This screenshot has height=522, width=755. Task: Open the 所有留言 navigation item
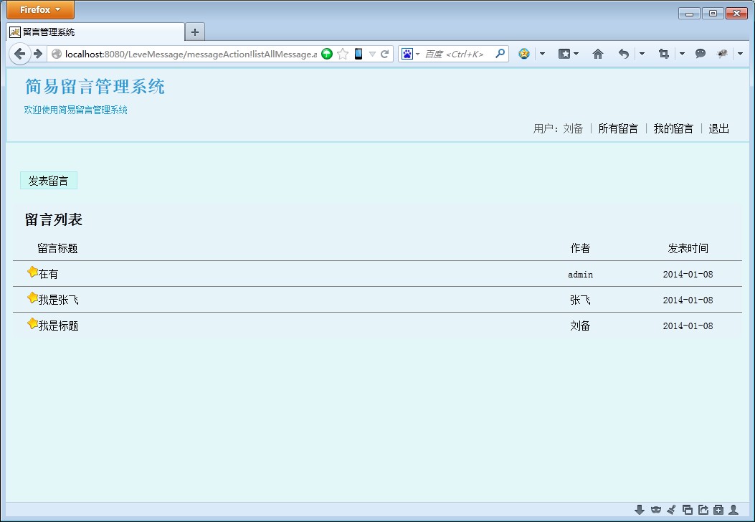618,128
